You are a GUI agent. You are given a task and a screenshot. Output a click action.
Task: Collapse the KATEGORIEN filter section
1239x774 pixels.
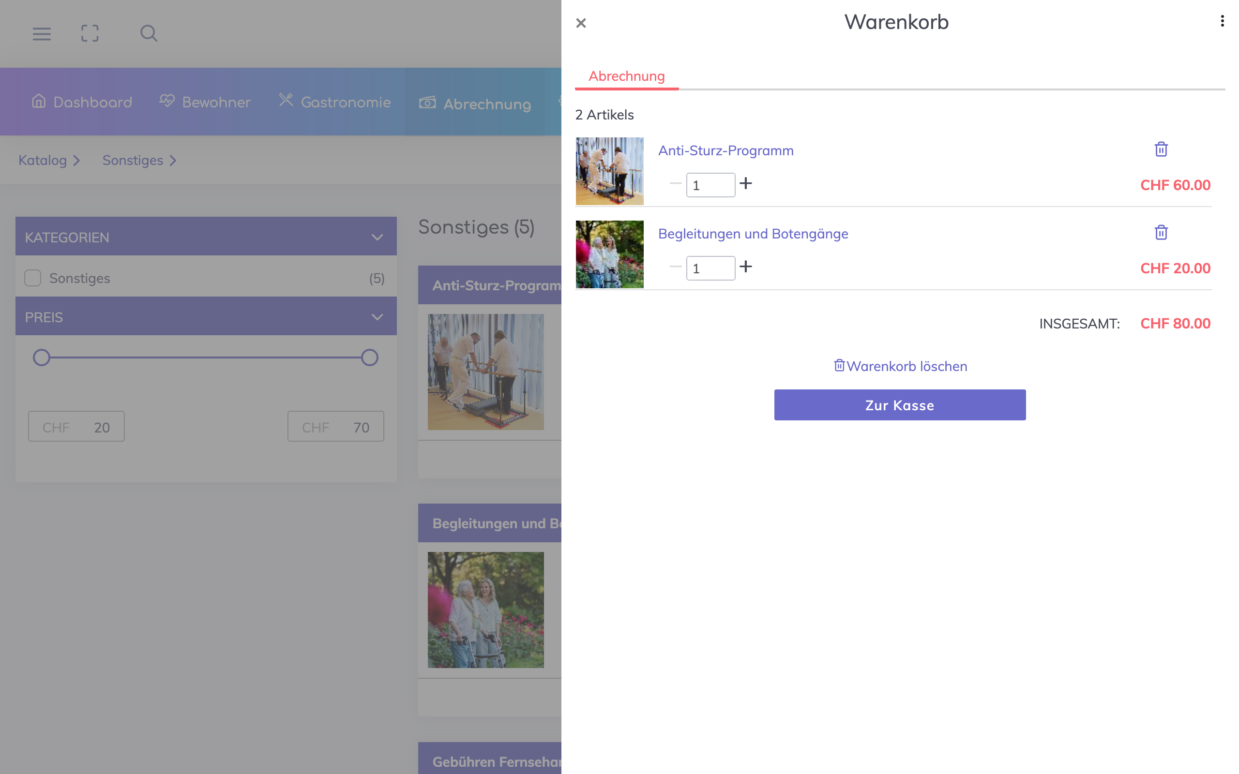(377, 237)
